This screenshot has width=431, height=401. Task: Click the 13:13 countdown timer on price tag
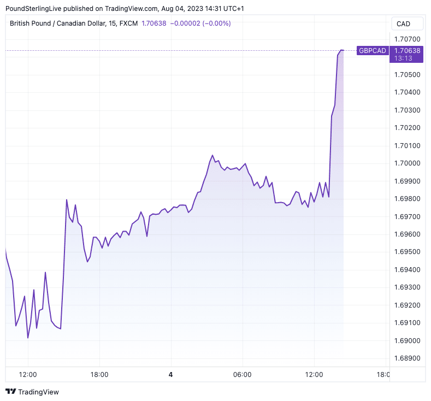(x=403, y=58)
